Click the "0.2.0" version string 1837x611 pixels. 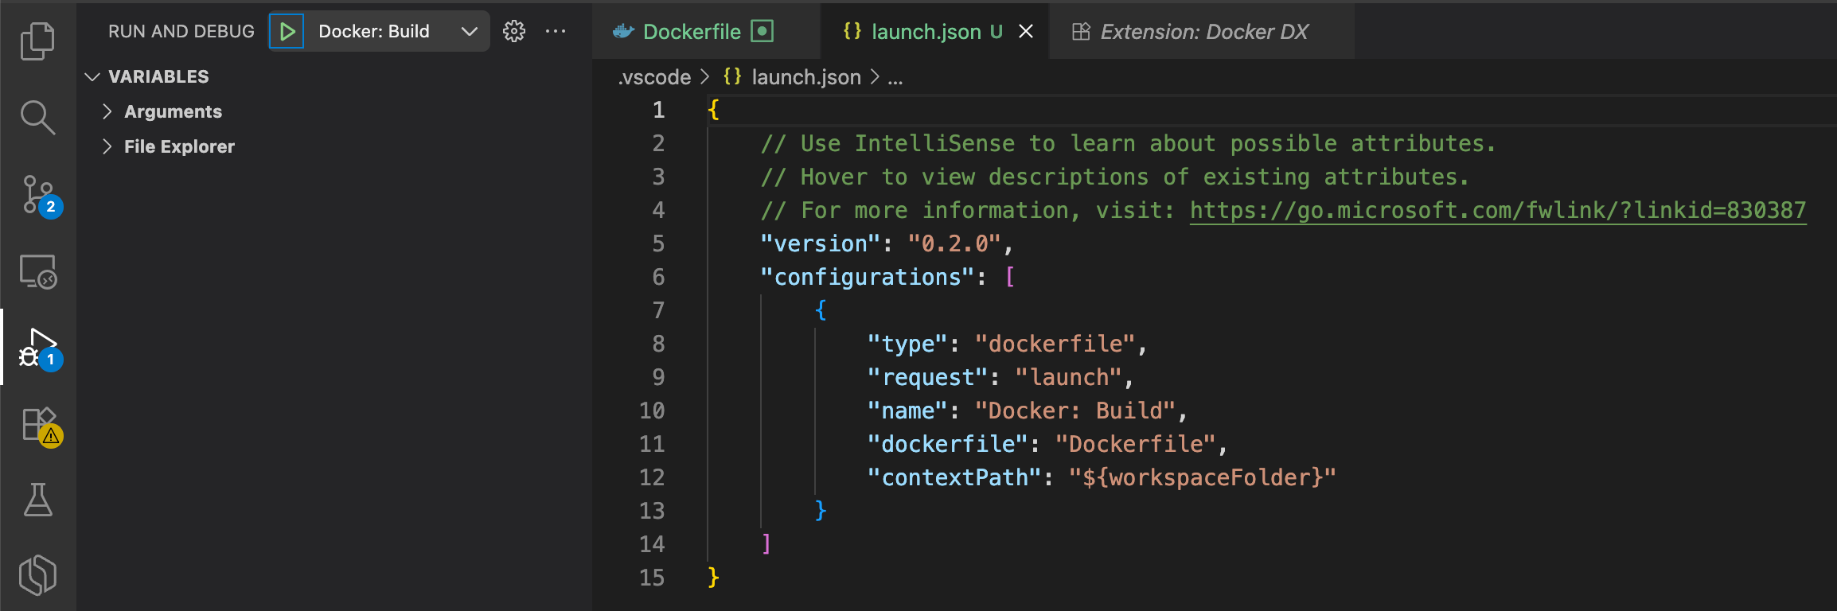click(x=954, y=243)
